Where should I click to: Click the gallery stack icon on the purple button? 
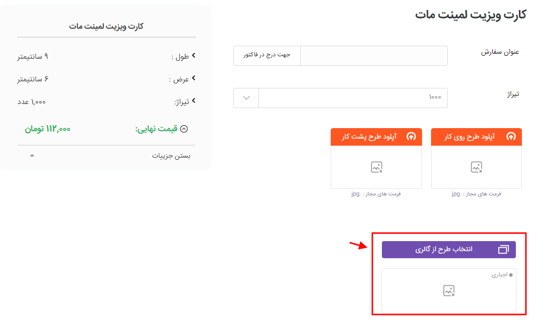503,250
